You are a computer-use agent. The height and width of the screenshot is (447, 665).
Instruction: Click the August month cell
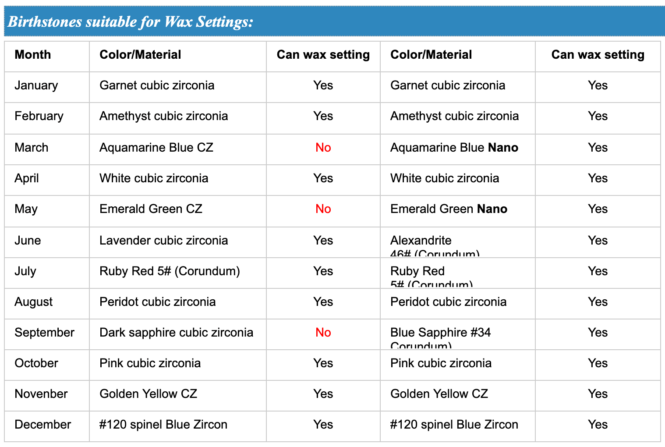pos(34,302)
